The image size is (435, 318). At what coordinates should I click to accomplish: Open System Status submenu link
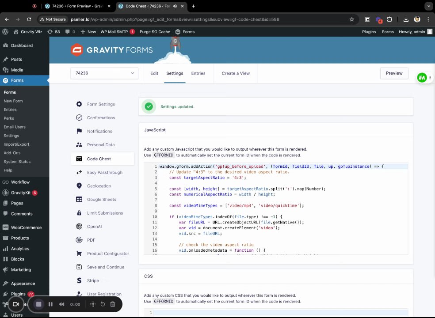[x=17, y=161]
